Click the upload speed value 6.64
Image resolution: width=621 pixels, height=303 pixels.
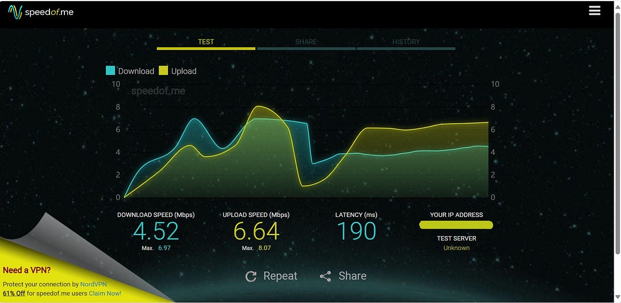coord(256,231)
